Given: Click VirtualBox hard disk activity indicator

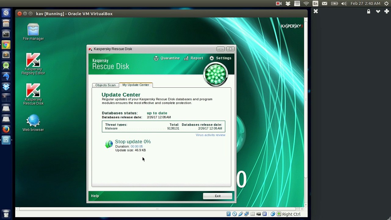Looking at the screenshot, I should click(228, 214).
